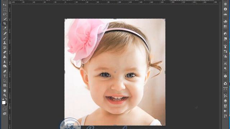Select the Clone Stamp tool

[x=5, y=43]
